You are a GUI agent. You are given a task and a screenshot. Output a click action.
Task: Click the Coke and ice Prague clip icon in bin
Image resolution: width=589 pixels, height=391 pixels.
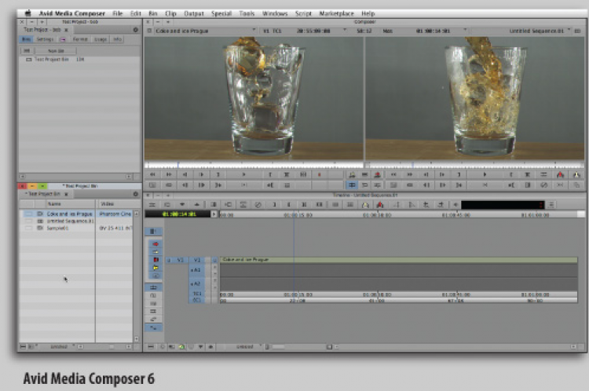[x=40, y=214]
